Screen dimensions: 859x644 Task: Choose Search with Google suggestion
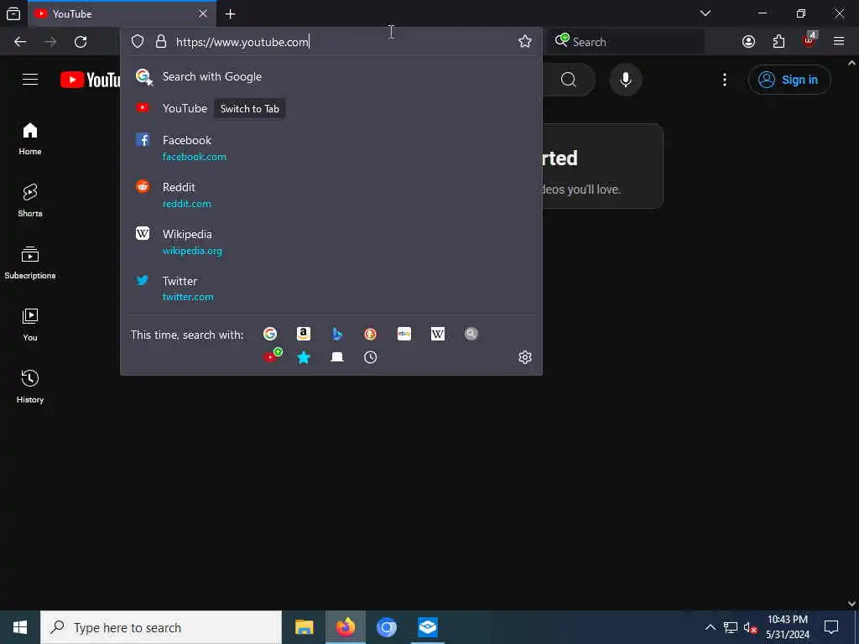(331, 76)
